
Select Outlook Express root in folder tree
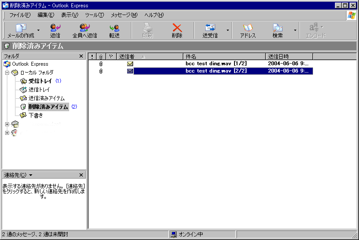pos(30,64)
